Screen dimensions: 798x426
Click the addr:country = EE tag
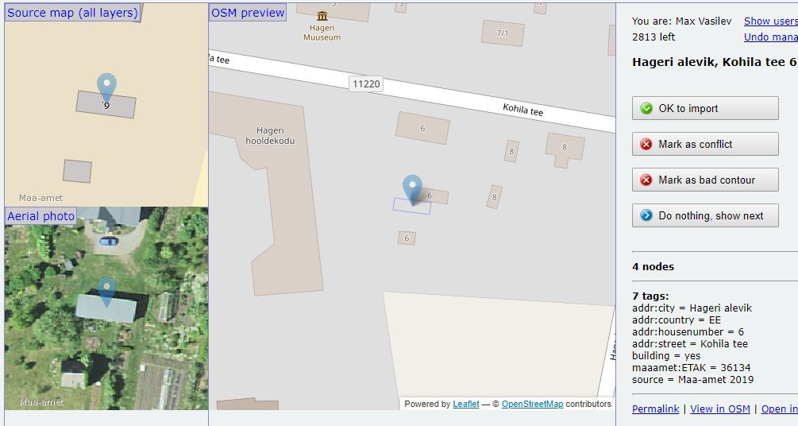pos(677,320)
